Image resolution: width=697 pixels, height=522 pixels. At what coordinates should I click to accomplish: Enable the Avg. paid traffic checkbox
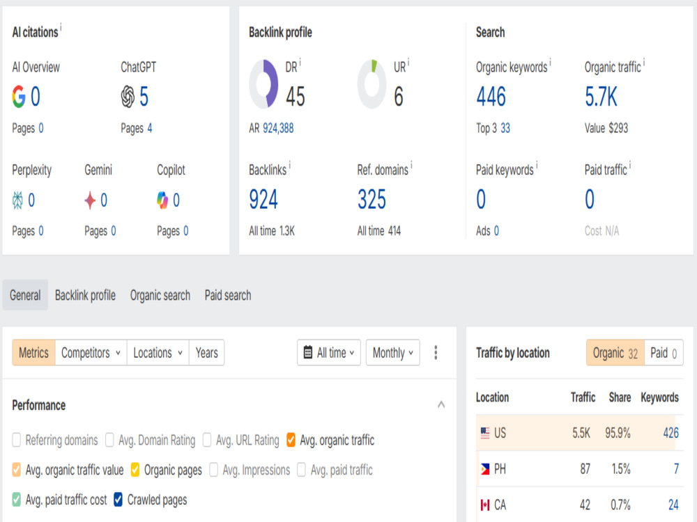pos(301,470)
